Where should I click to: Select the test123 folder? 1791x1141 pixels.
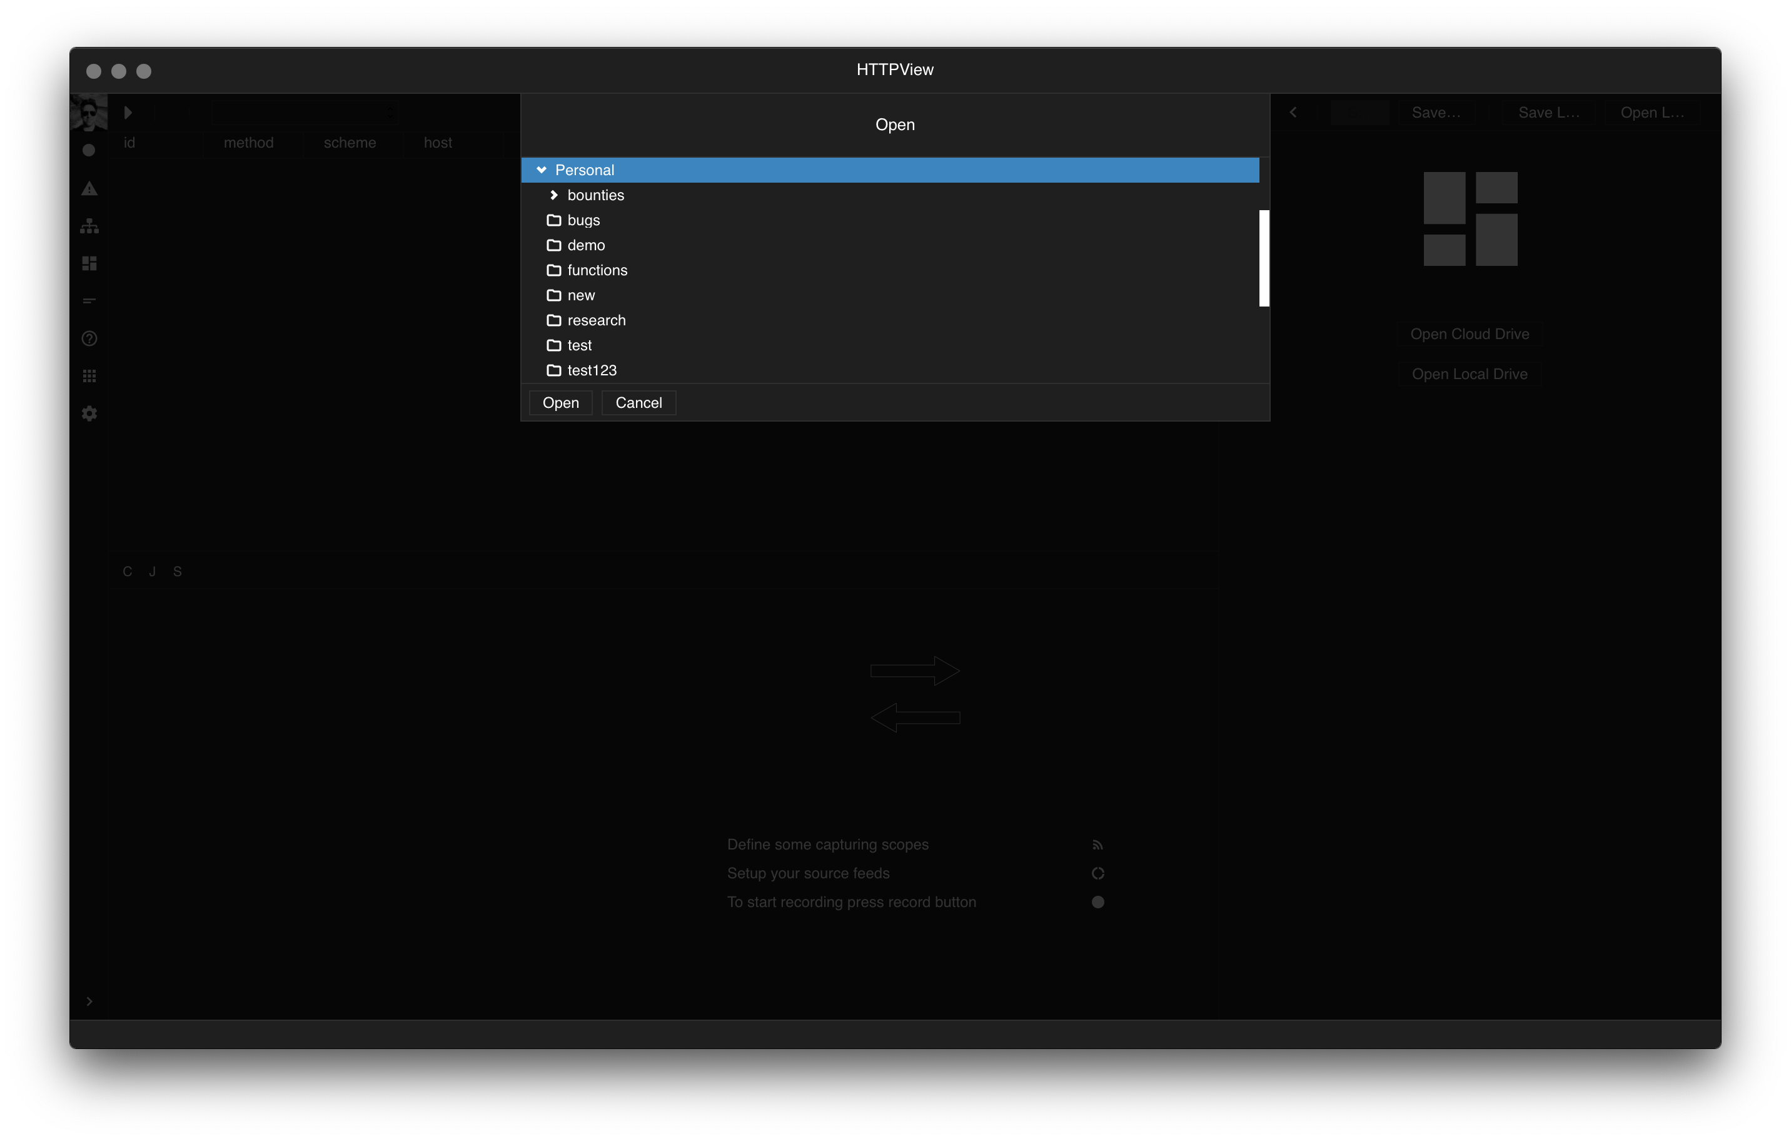pyautogui.click(x=592, y=370)
